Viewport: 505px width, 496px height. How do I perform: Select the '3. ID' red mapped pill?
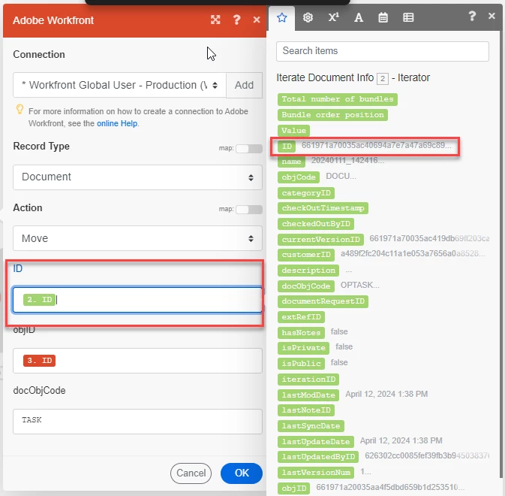point(39,361)
